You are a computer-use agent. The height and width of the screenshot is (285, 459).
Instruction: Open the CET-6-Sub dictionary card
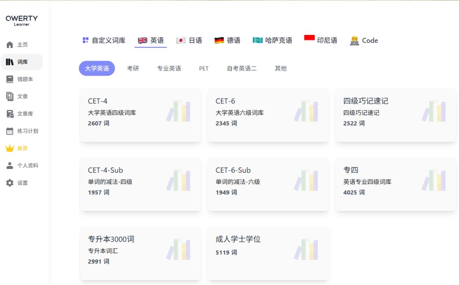[268, 184]
